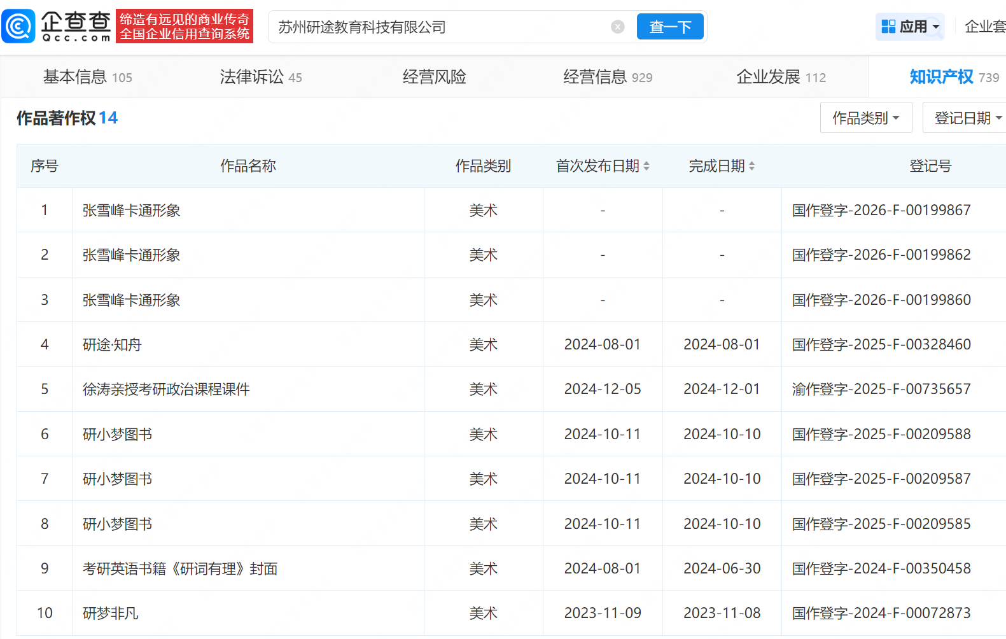This screenshot has width=1006, height=639.
Task: Click 徐涛亲授考研政治课程课件 work name
Action: tap(166, 389)
